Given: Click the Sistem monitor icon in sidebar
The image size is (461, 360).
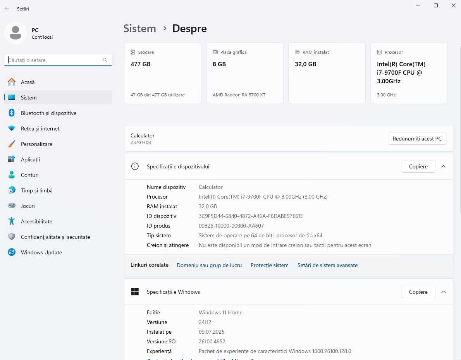Looking at the screenshot, I should (x=12, y=97).
